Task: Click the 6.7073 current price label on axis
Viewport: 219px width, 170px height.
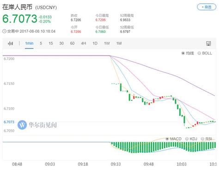Action: pos(9,122)
